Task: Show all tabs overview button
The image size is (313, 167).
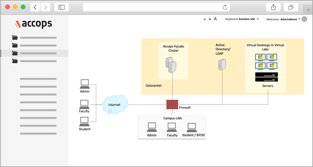Action: coord(291,7)
